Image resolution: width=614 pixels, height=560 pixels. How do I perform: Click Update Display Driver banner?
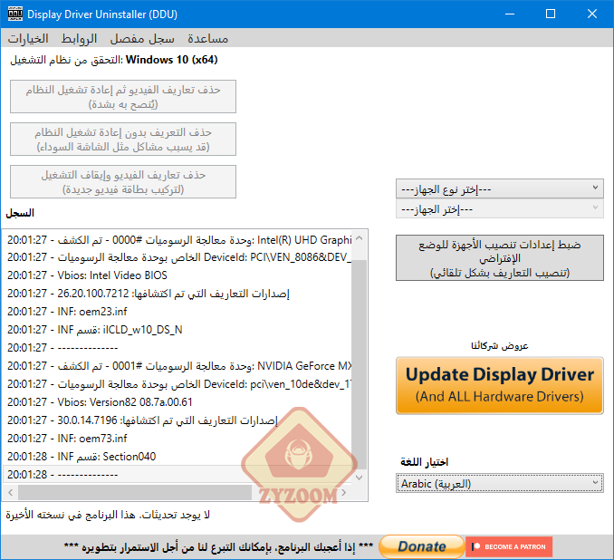[499, 385]
